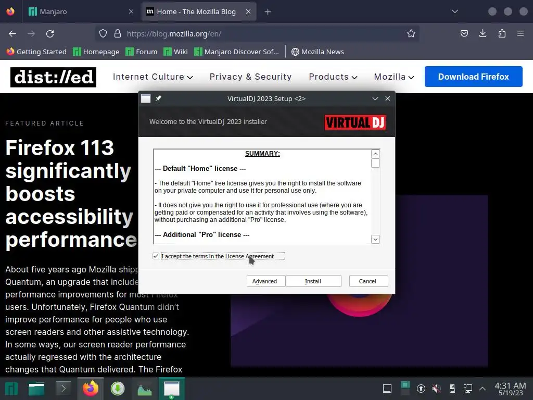Open VirtualDJ Setup window menu icon

(x=146, y=98)
